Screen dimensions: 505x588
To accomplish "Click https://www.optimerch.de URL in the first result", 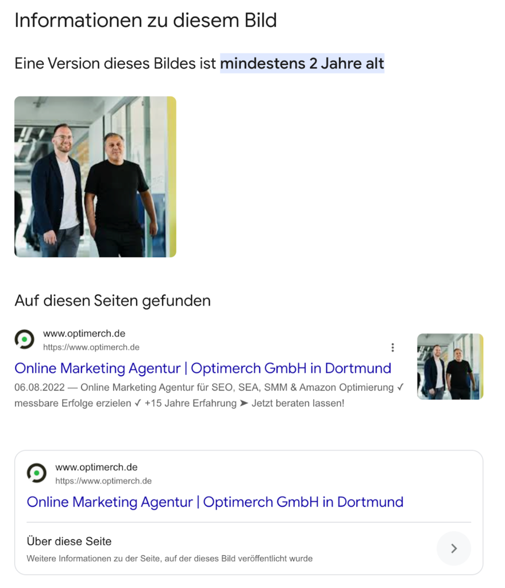I will coord(91,347).
